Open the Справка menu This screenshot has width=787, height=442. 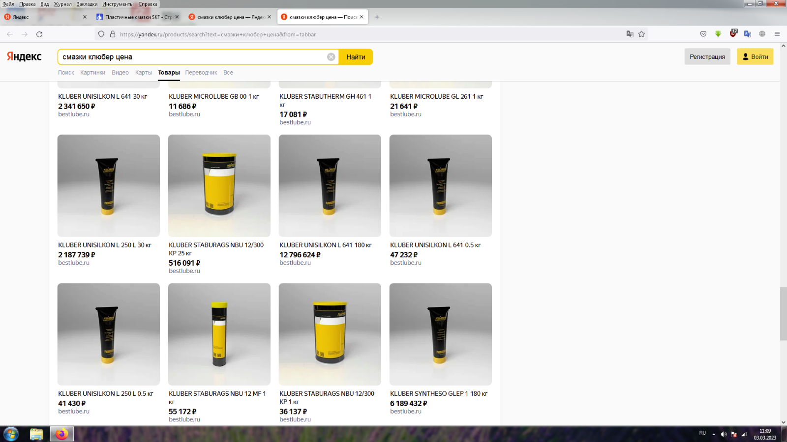(148, 4)
